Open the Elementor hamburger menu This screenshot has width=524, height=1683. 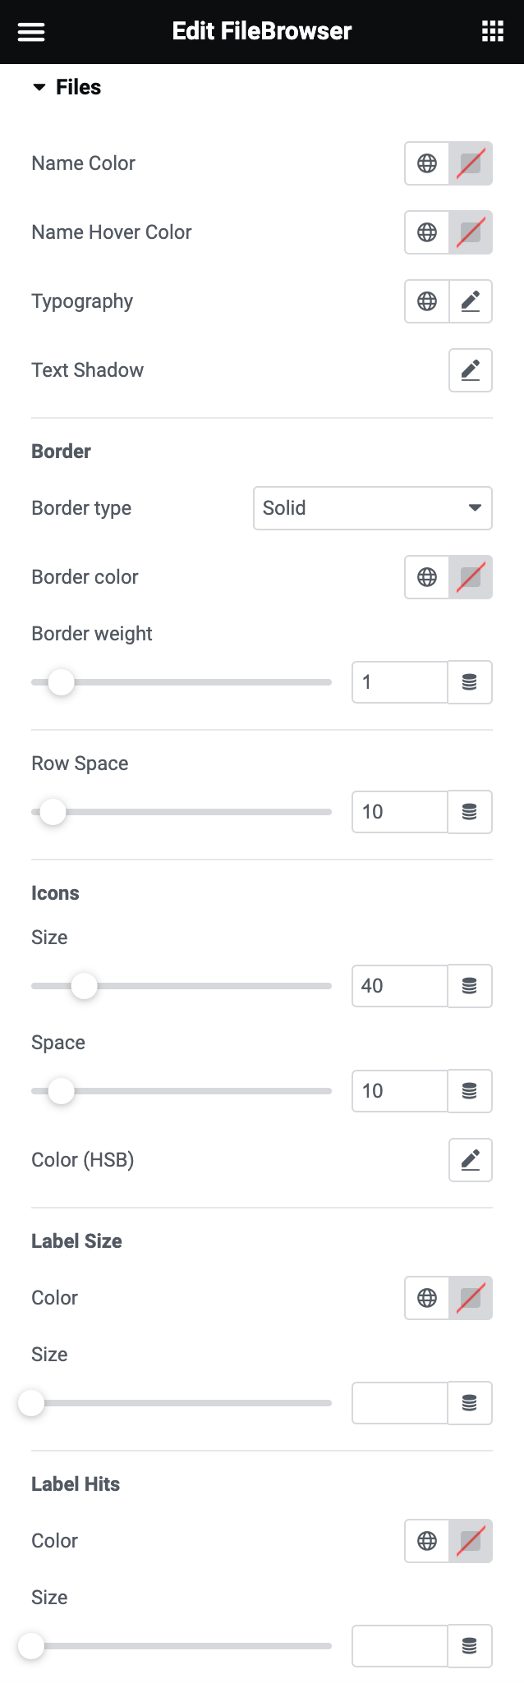30,31
